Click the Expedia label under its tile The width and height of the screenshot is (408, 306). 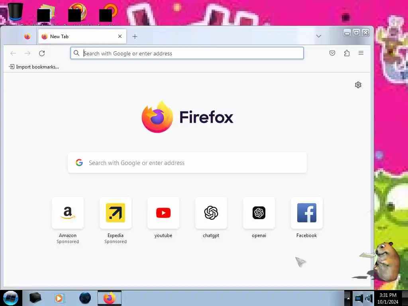116,235
